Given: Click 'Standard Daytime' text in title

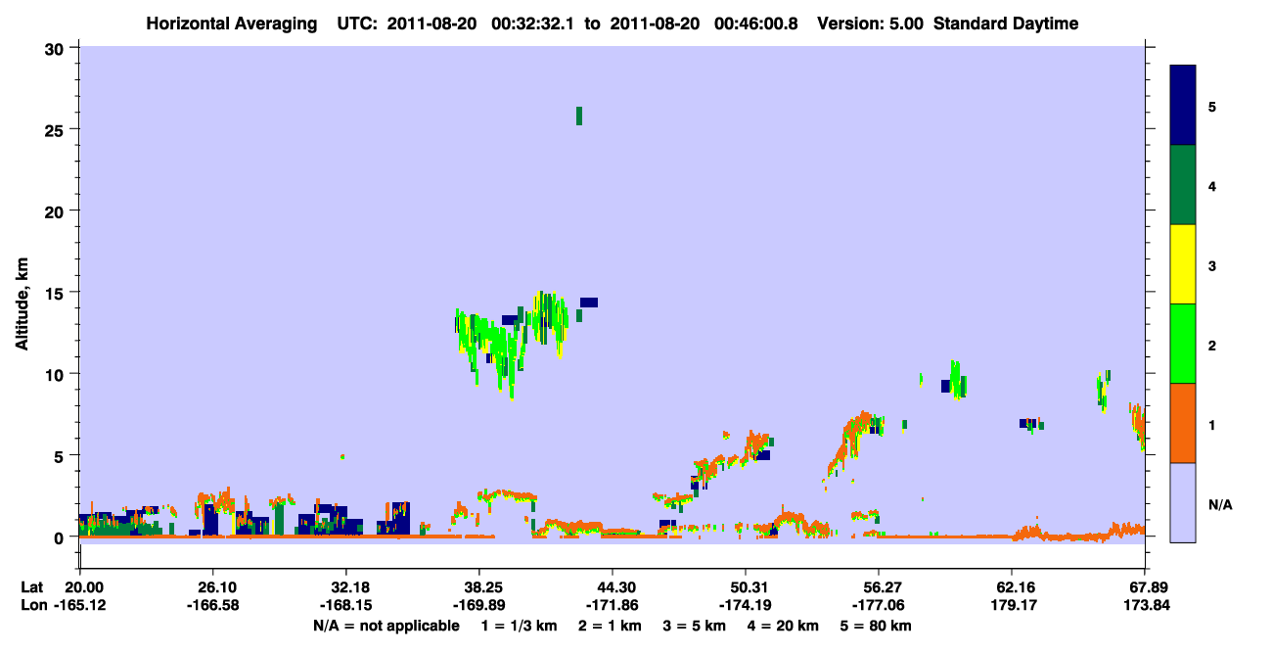Looking at the screenshot, I should click(1006, 23).
